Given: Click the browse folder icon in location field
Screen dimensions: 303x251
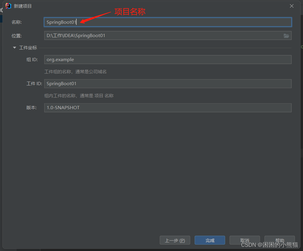Looking at the screenshot, I should point(286,36).
